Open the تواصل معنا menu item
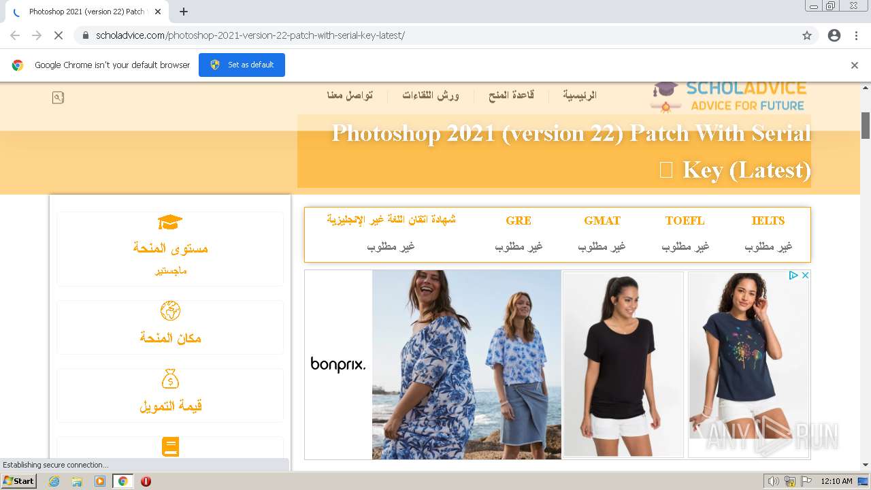871x490 pixels. pos(350,95)
